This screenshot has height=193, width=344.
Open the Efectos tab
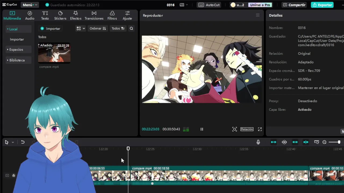(76, 16)
